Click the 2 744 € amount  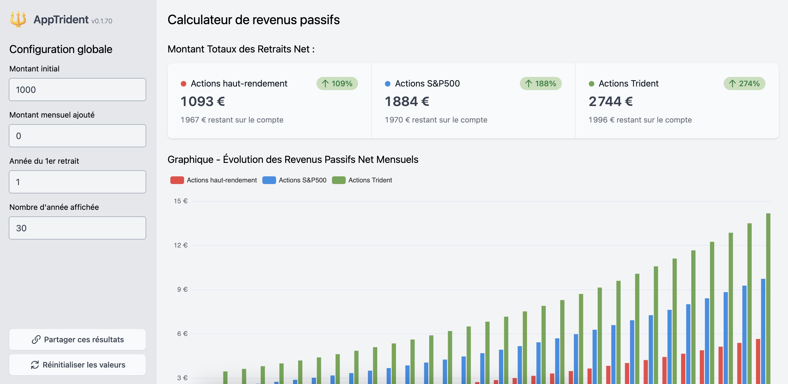pyautogui.click(x=611, y=102)
